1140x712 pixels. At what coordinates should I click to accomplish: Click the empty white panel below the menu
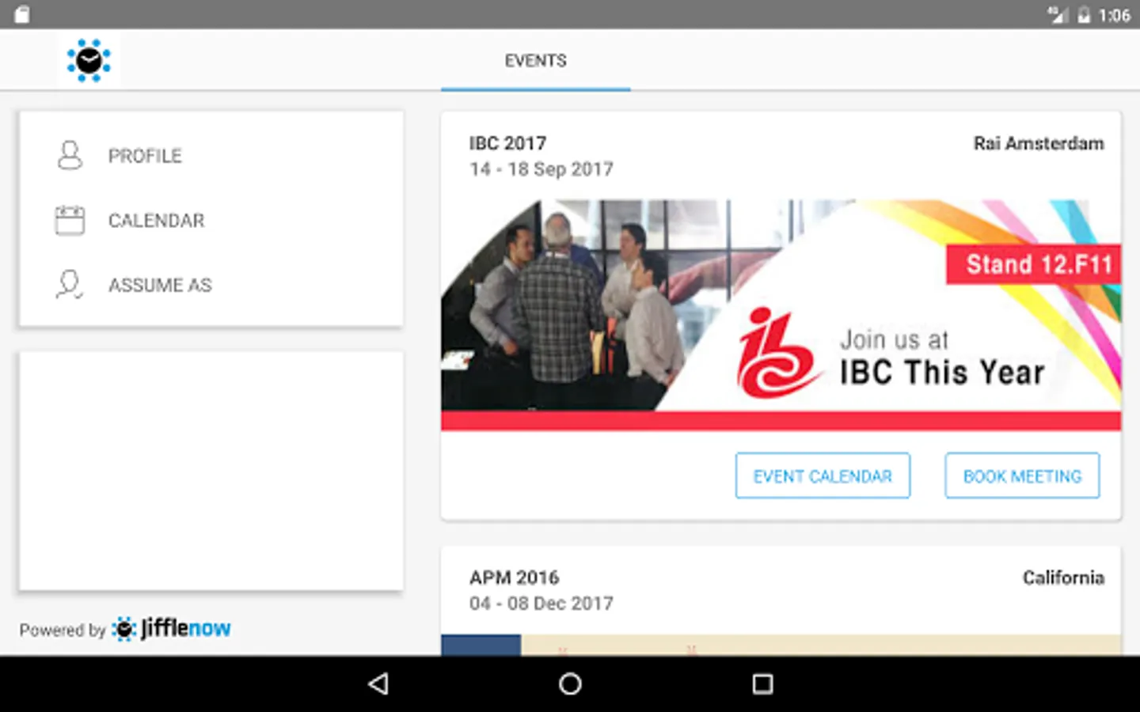(211, 471)
